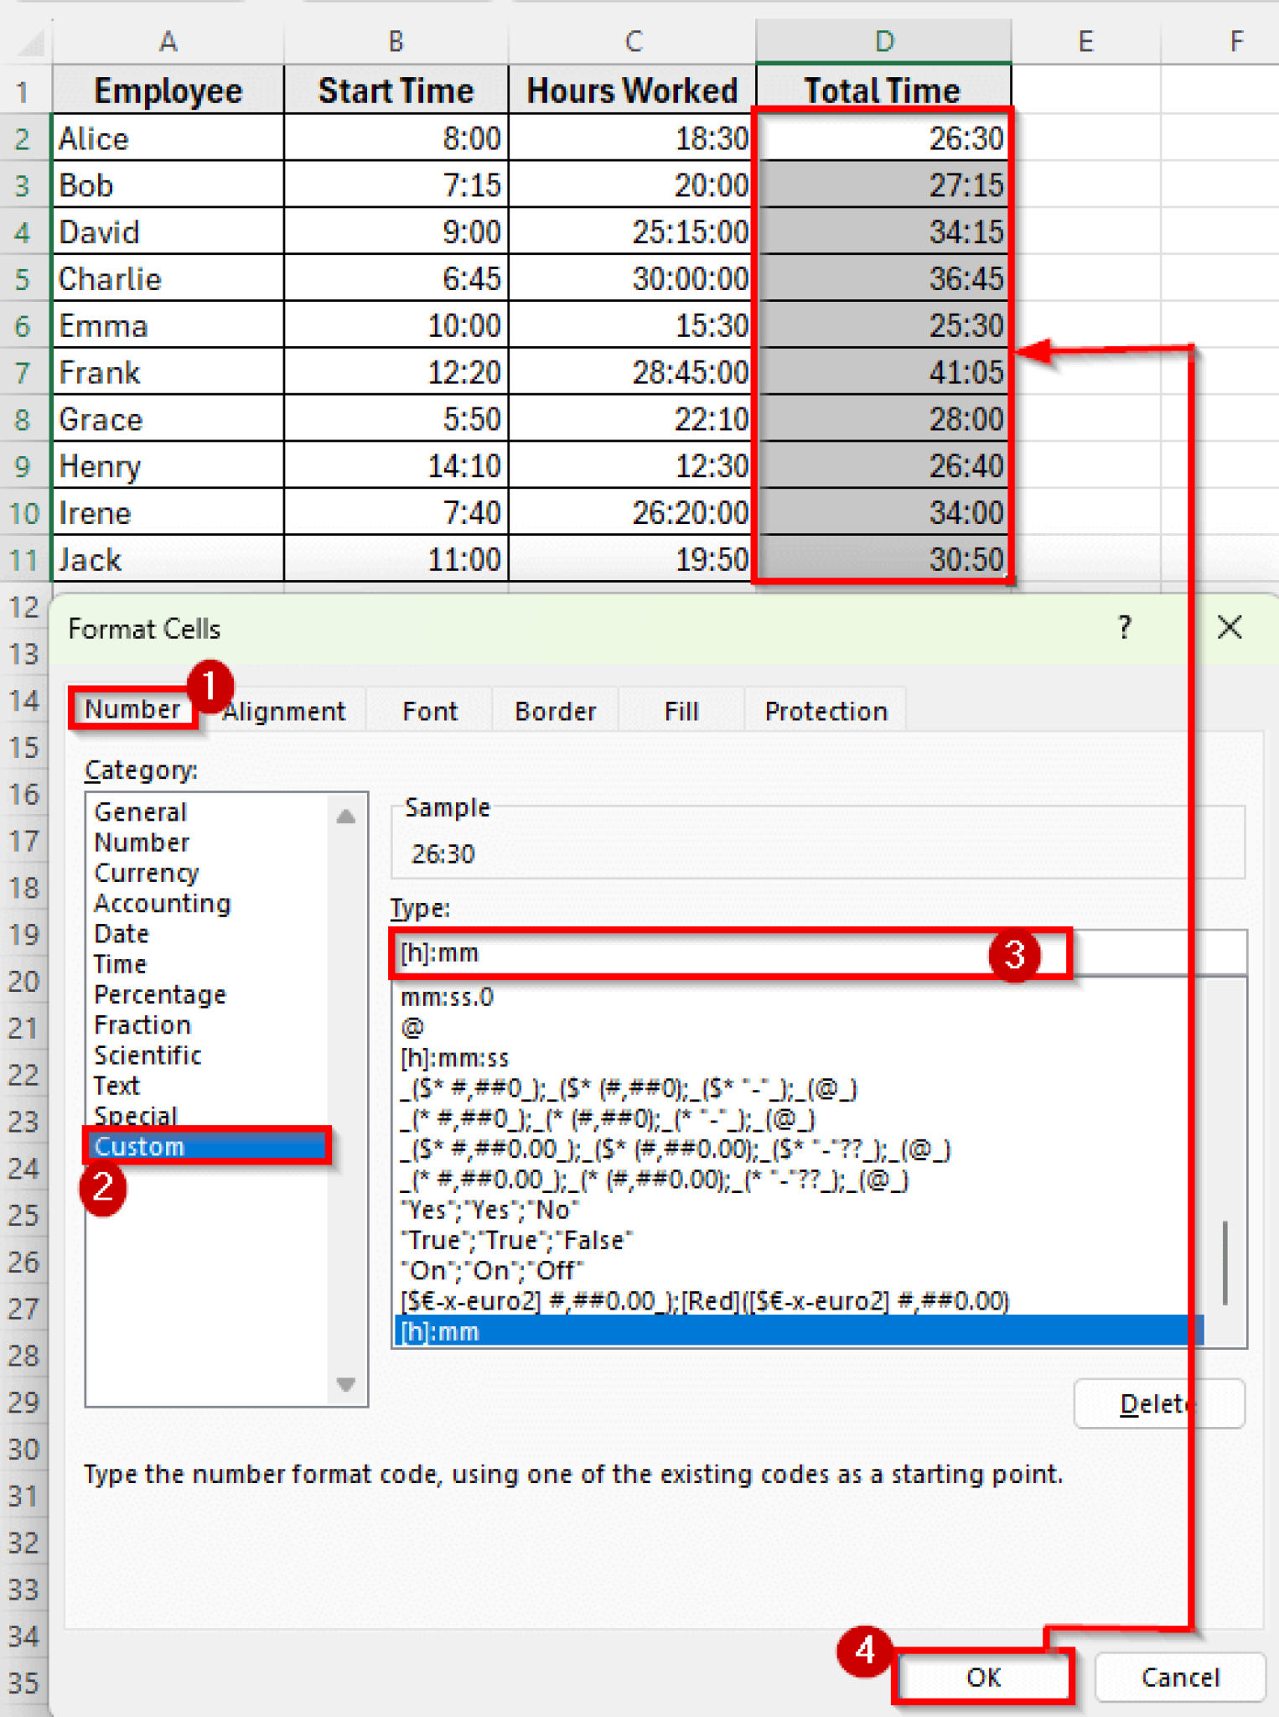This screenshot has width=1279, height=1717.
Task: Select the Fill tab
Action: (x=681, y=711)
